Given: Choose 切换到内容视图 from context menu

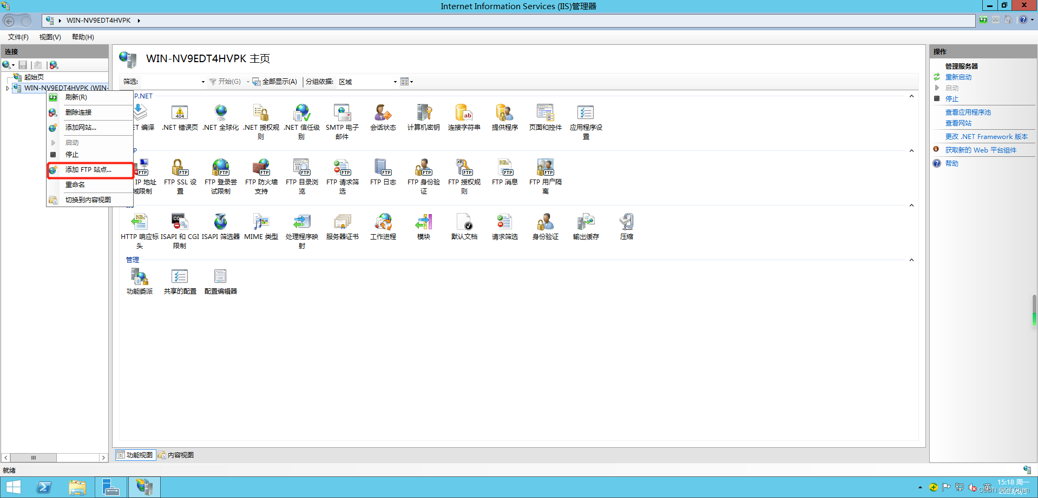Looking at the screenshot, I should pos(90,200).
